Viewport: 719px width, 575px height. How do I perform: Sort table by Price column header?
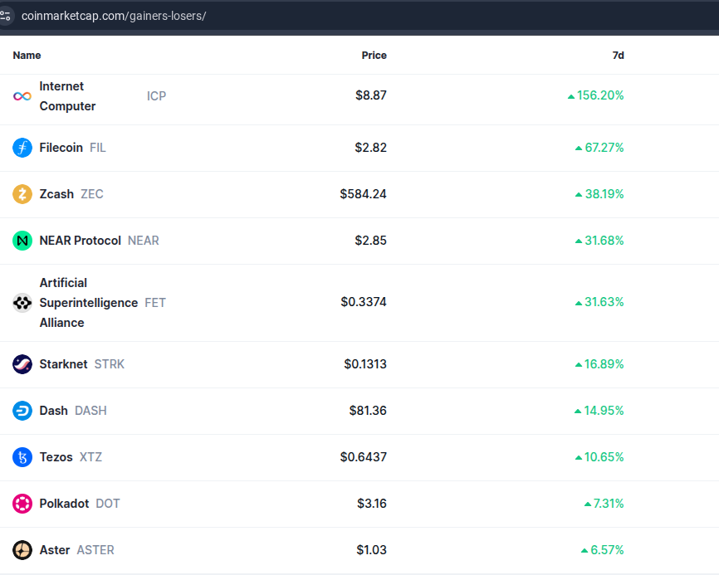click(x=374, y=56)
